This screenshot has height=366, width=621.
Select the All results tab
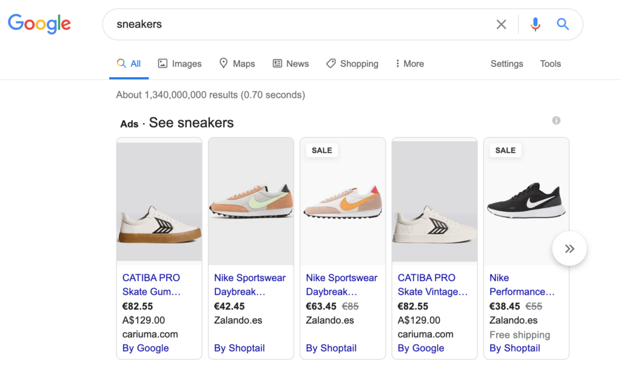pyautogui.click(x=129, y=64)
